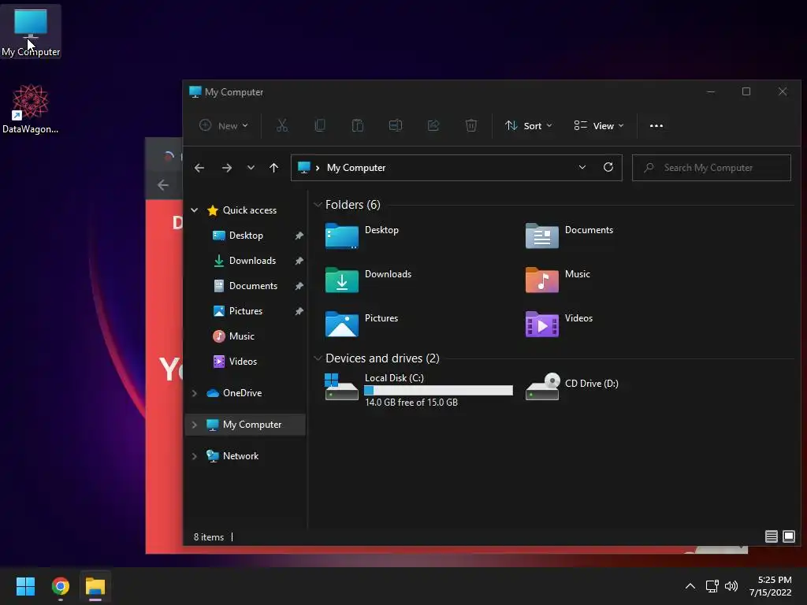Refresh the My Computer view
Viewport: 807px width, 605px height.
pos(608,167)
